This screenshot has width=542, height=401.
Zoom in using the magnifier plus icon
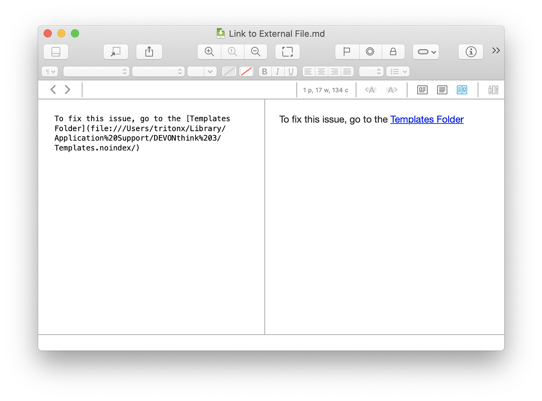pyautogui.click(x=209, y=52)
